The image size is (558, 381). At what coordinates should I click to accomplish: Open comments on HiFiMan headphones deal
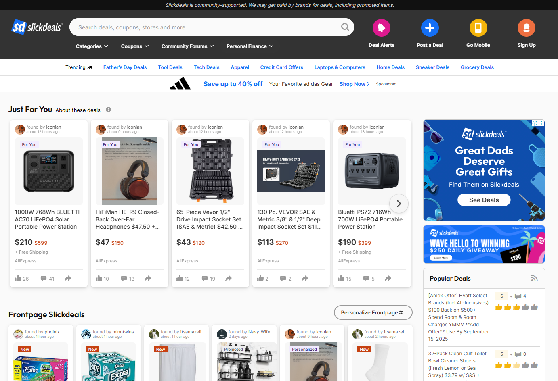point(124,279)
